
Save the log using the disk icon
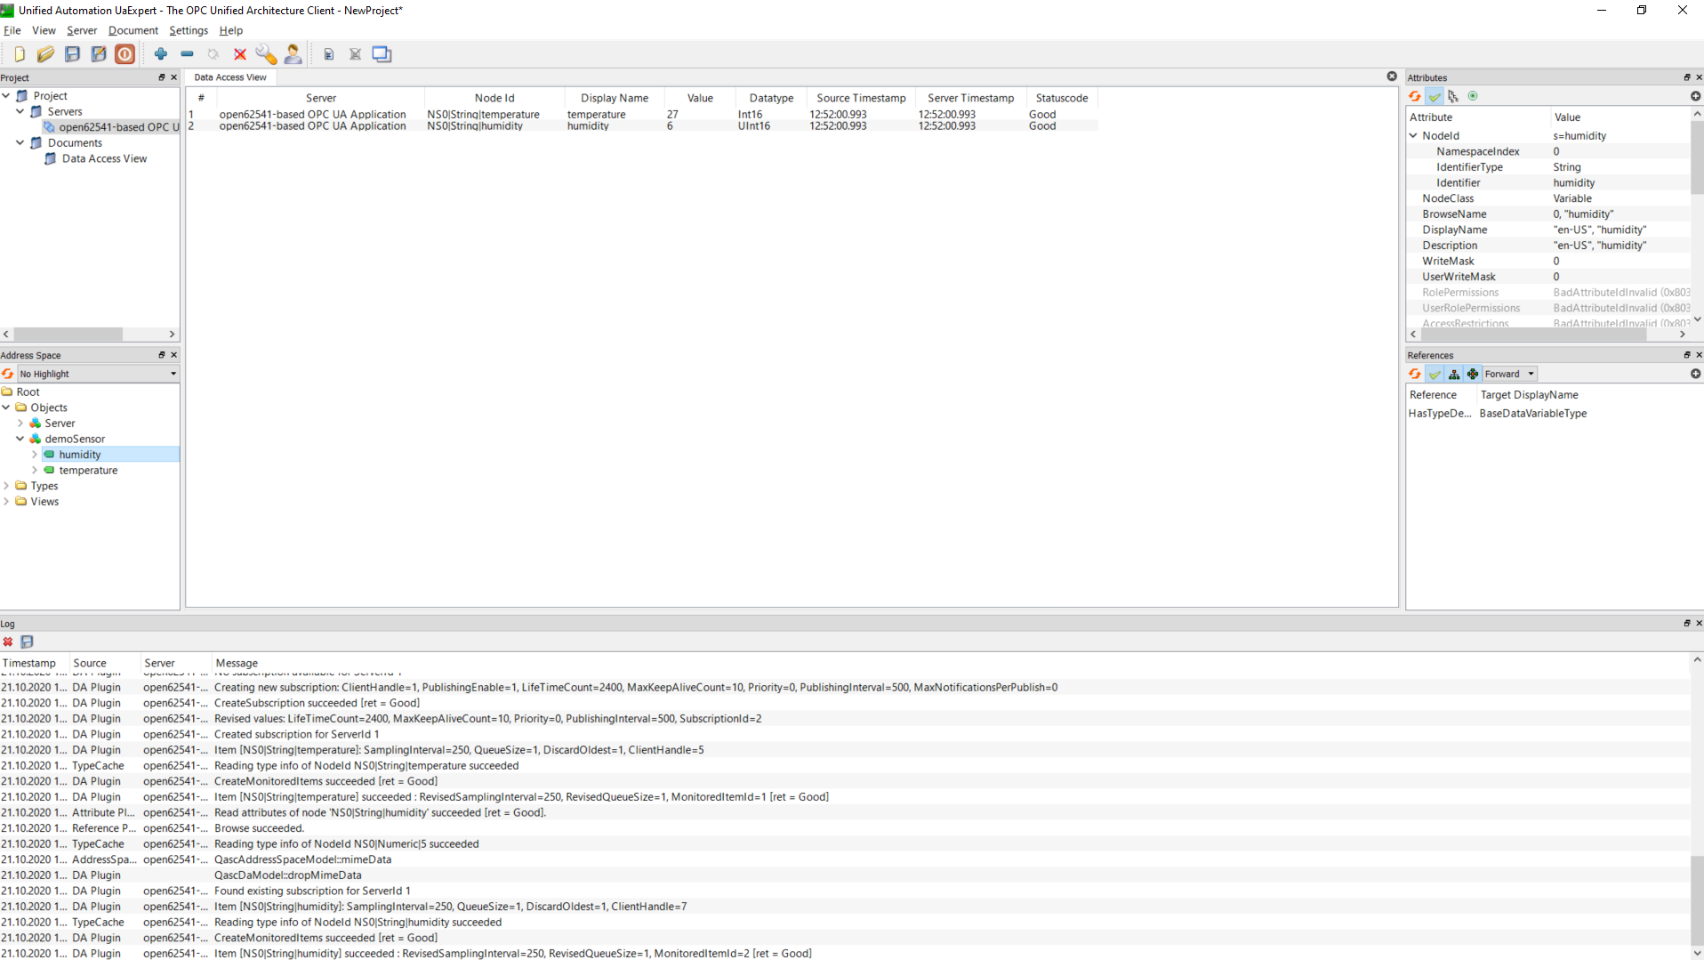coord(27,641)
